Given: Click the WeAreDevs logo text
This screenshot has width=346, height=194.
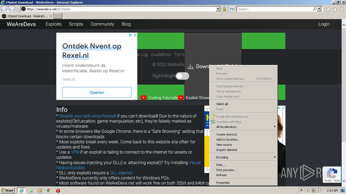Looking at the screenshot, I should click(21, 24).
